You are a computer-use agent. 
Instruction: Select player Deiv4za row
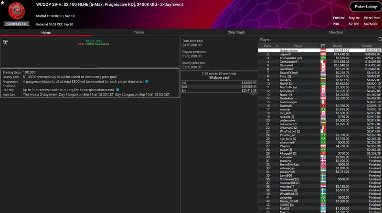coord(320,80)
